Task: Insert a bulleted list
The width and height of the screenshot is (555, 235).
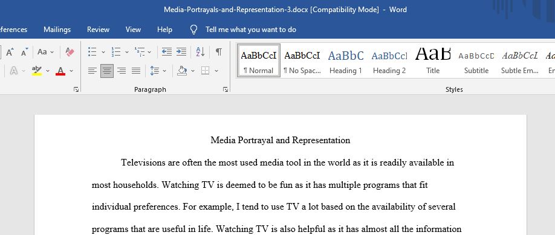Action: (92, 52)
